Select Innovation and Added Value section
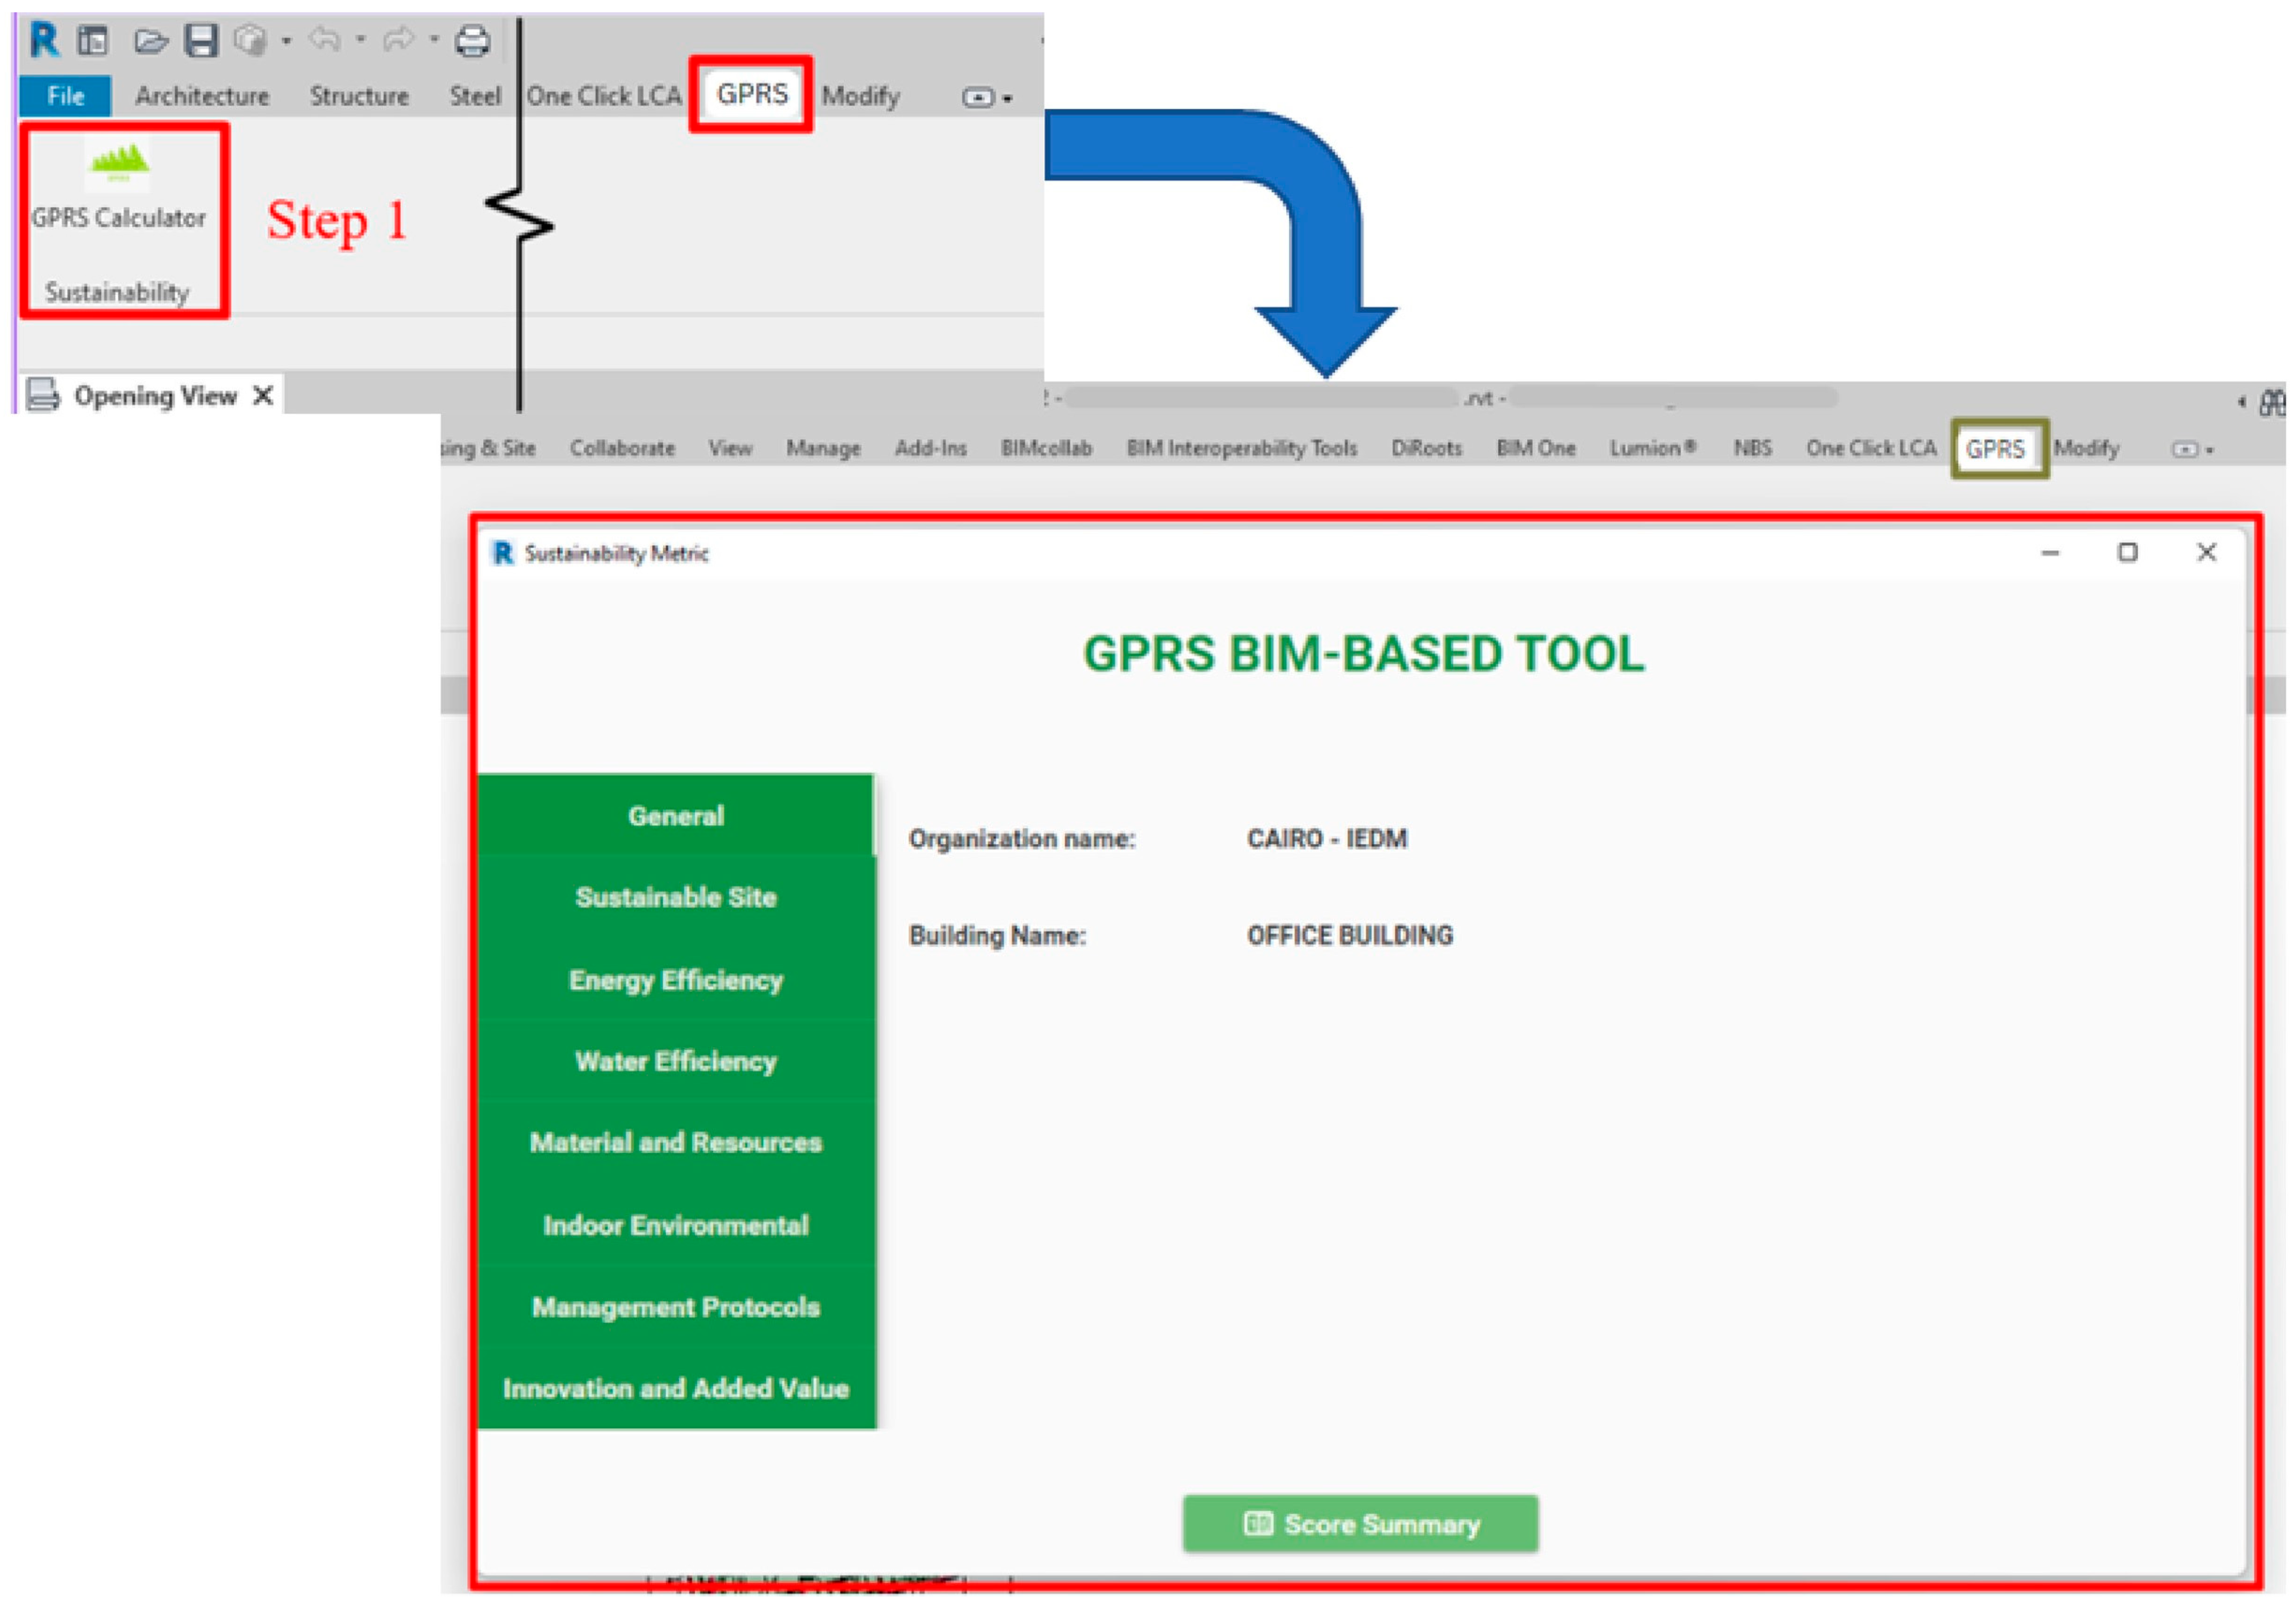This screenshot has width=2296, height=1610. 676,1388
